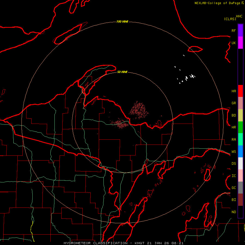Click the 'GR' legend label
This screenshot has width=245, height=245.
click(x=234, y=103)
